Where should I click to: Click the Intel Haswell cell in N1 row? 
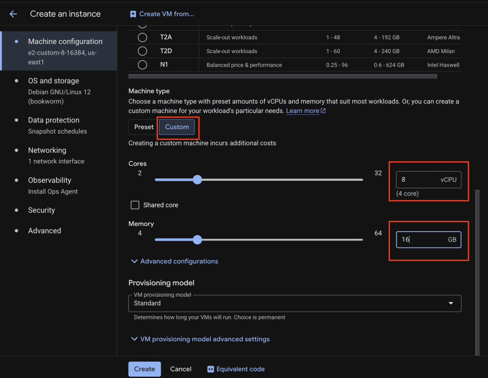443,65
